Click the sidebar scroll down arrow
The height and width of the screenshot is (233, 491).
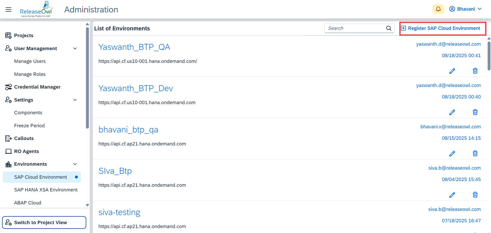(87, 205)
